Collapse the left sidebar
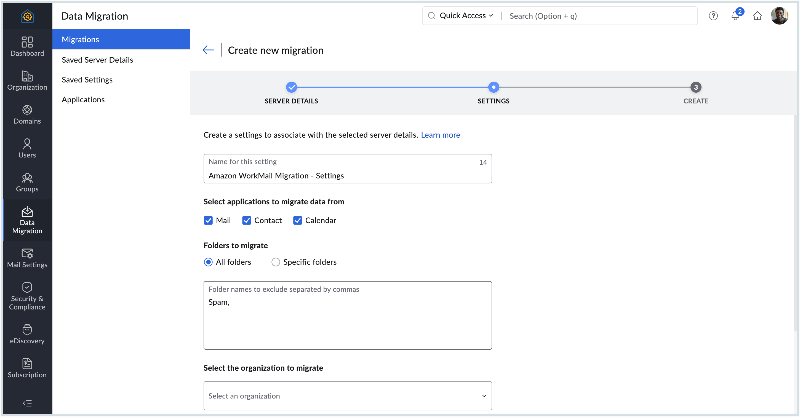This screenshot has width=800, height=417. [27, 403]
